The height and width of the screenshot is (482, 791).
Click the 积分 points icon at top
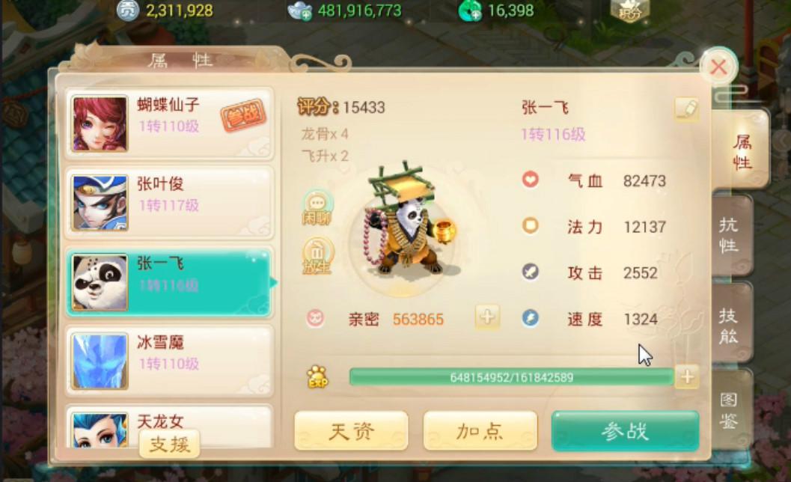(x=629, y=10)
